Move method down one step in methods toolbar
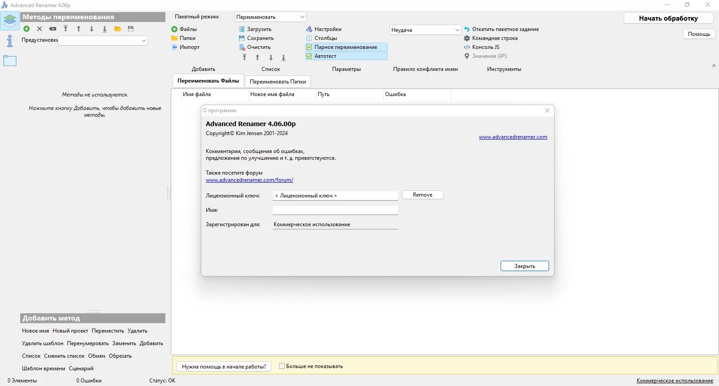Image resolution: width=719 pixels, height=386 pixels. point(92,29)
